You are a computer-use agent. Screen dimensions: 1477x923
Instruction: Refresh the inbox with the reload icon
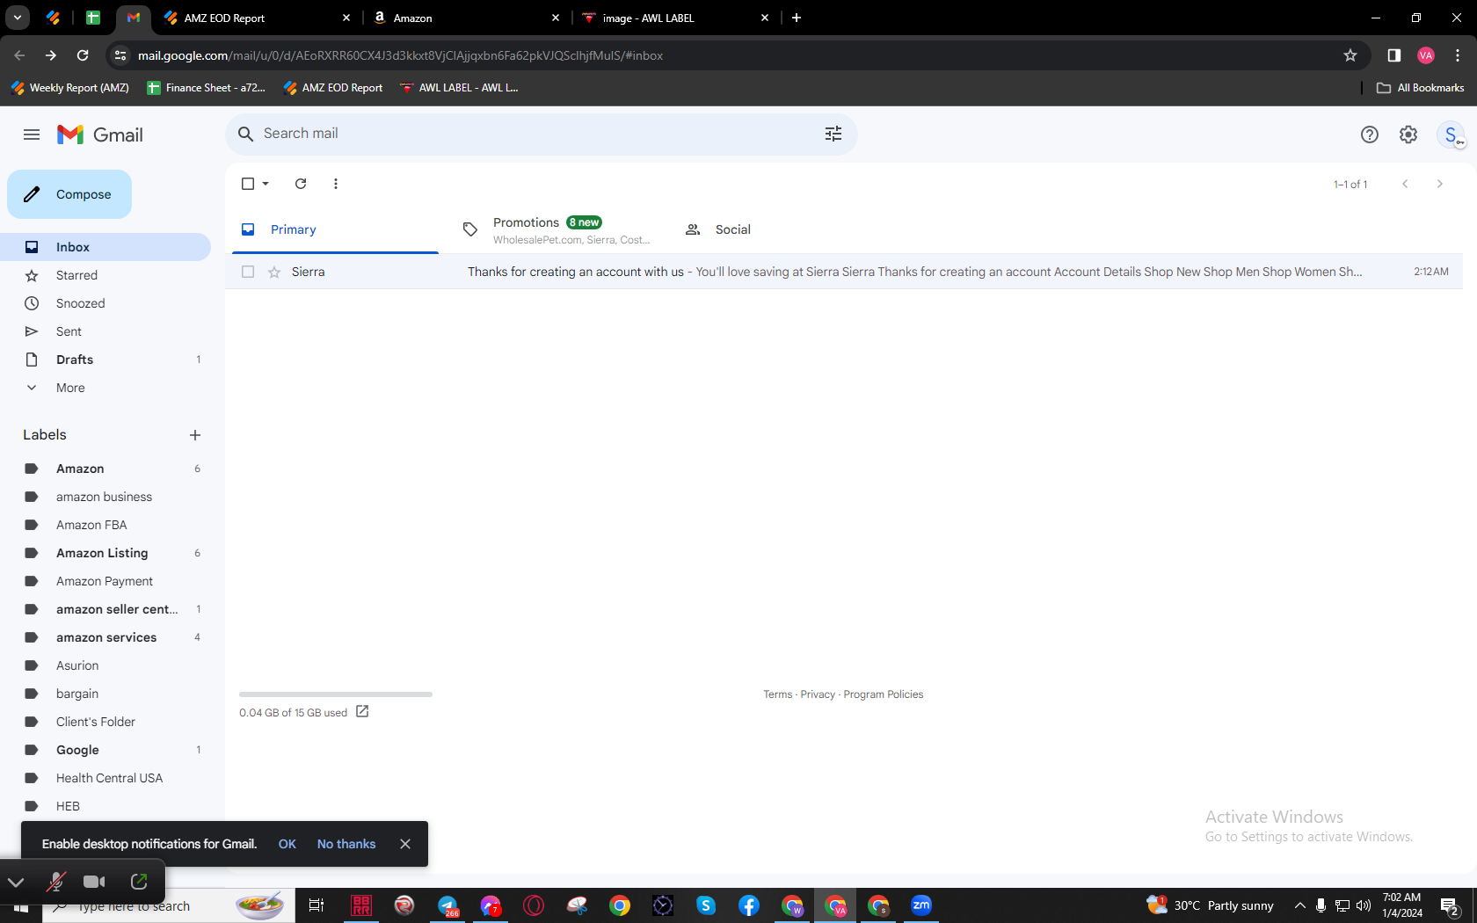coord(301,184)
